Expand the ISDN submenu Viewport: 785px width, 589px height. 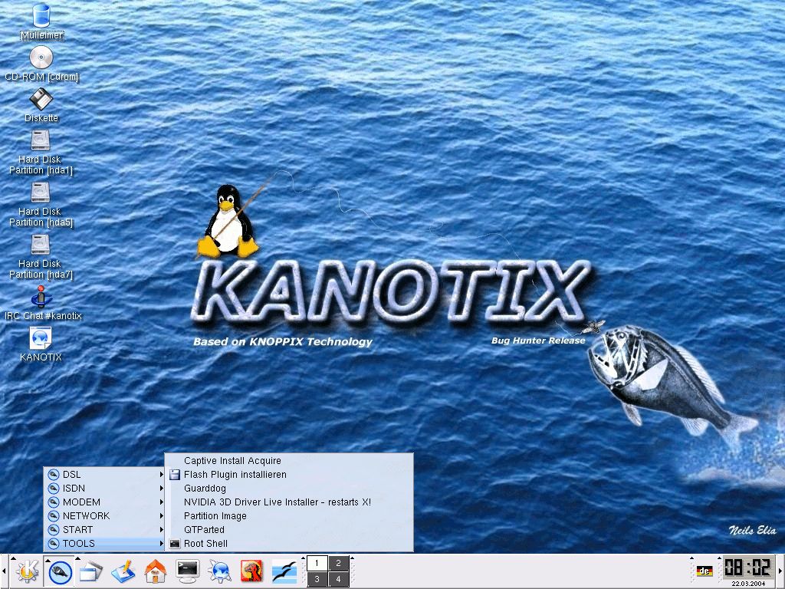(x=104, y=489)
